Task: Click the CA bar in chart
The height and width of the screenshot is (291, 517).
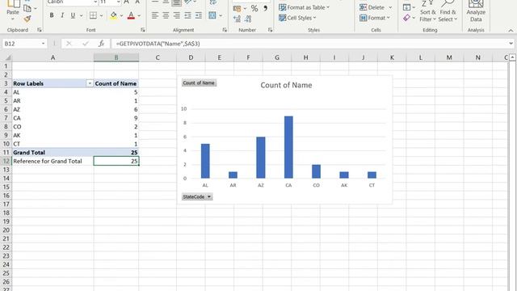Action: point(288,147)
